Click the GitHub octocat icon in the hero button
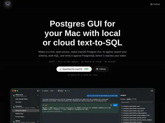The height and width of the screenshot is (123, 165). [x=97, y=69]
